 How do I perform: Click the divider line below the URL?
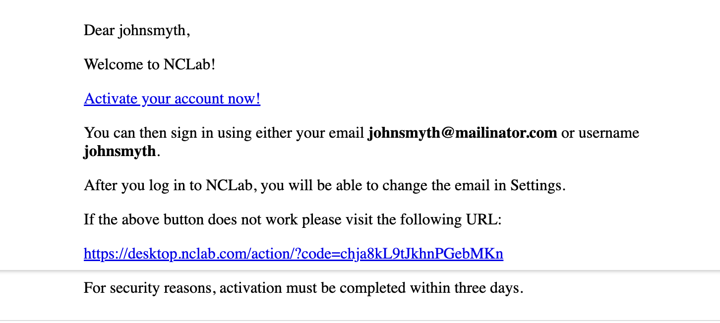pos(360,271)
